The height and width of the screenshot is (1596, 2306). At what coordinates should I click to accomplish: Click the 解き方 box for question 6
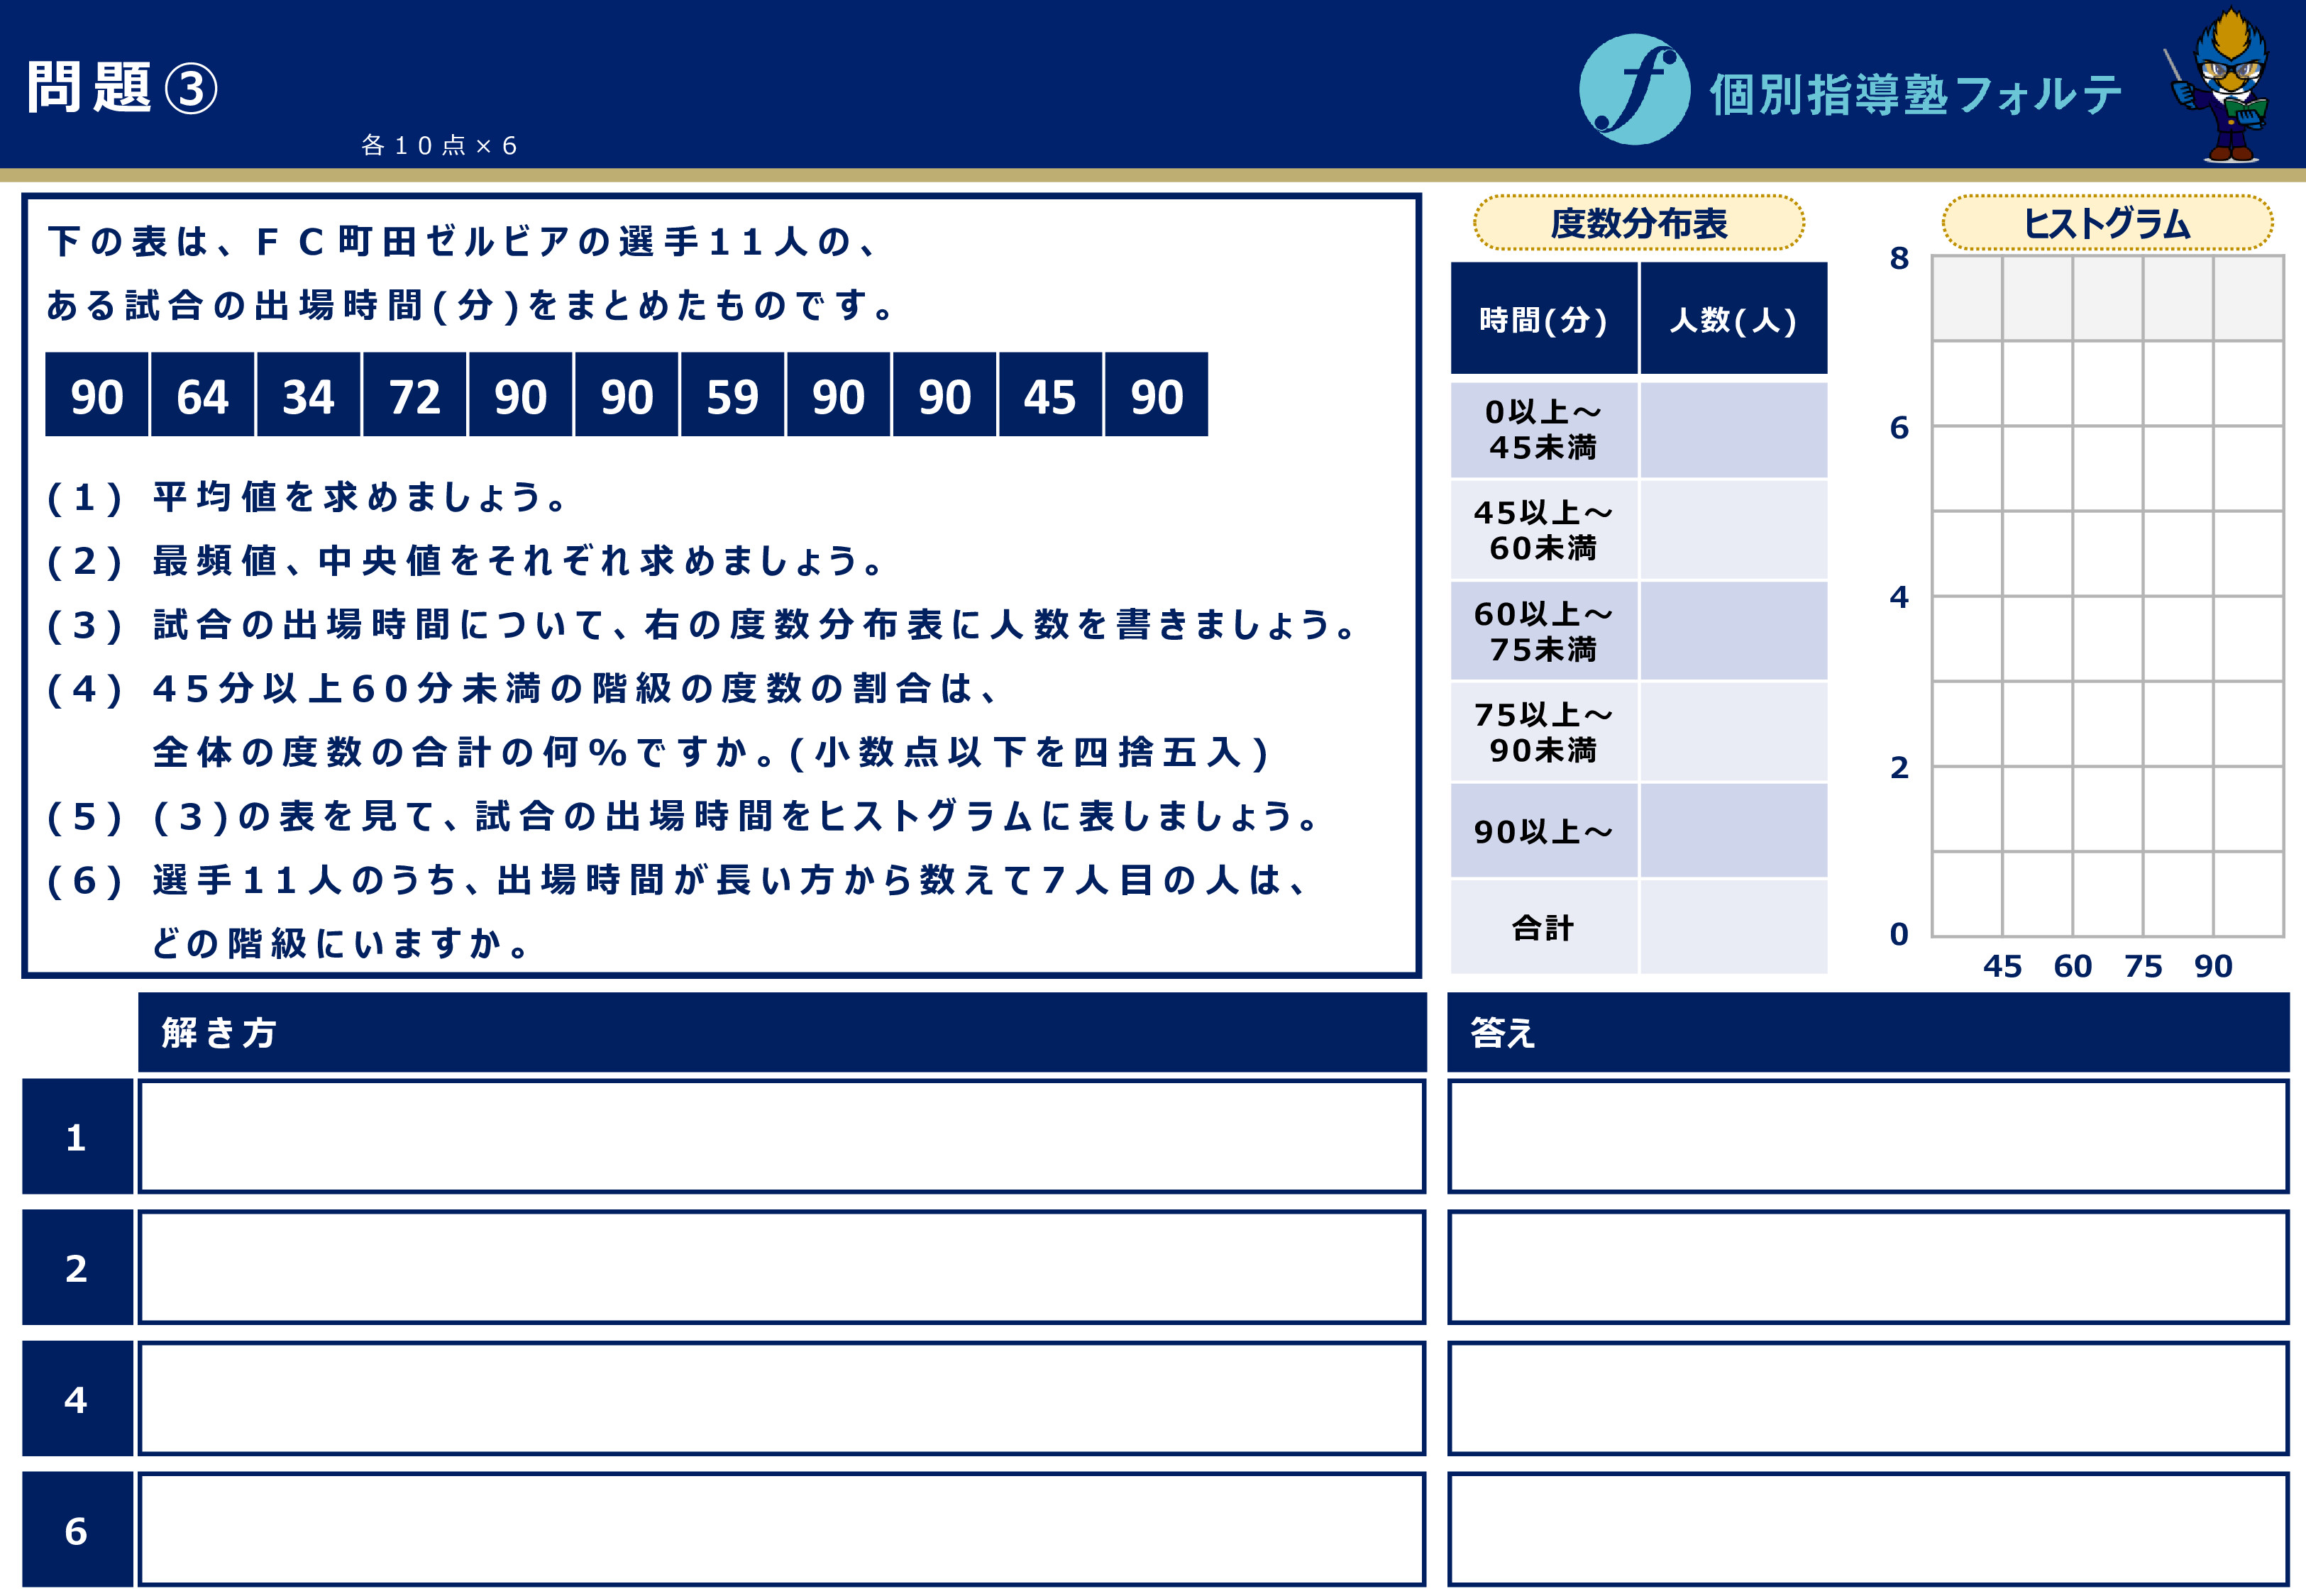coord(781,1529)
